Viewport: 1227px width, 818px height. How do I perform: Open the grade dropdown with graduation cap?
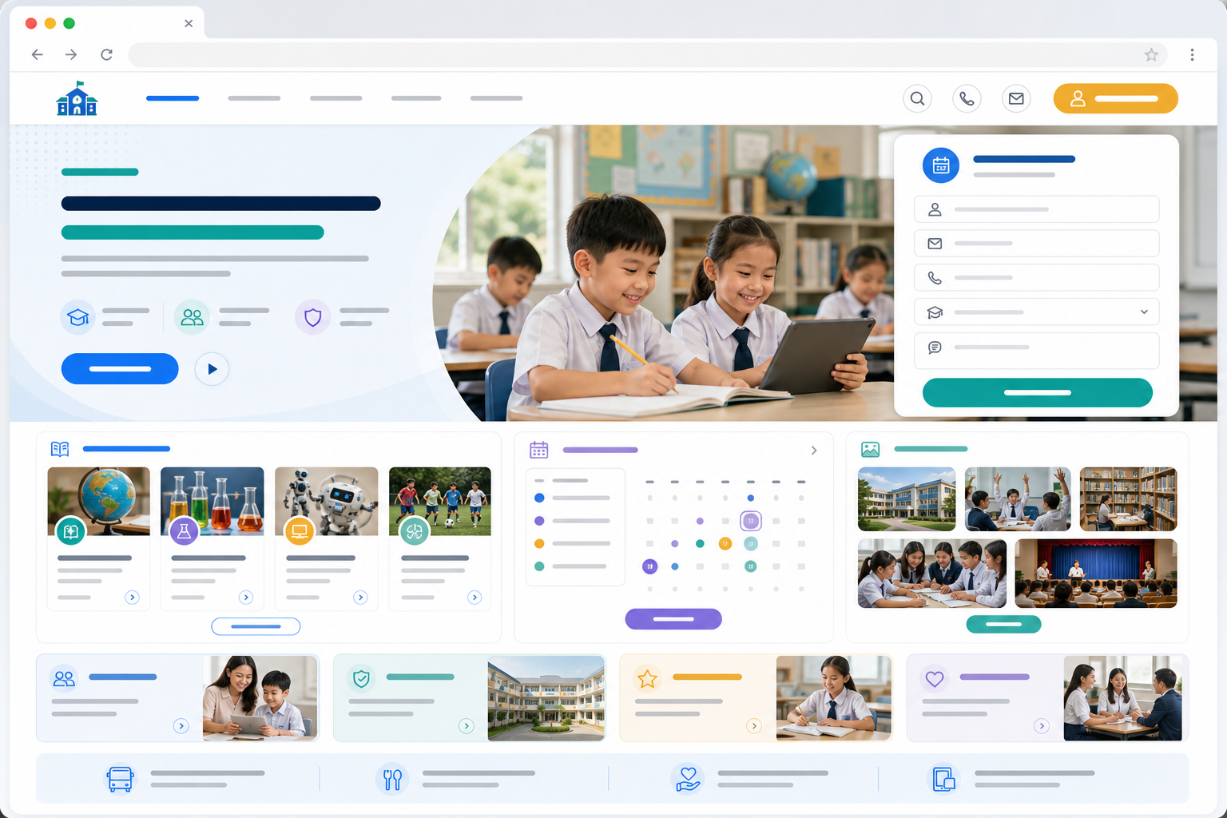(x=1036, y=312)
